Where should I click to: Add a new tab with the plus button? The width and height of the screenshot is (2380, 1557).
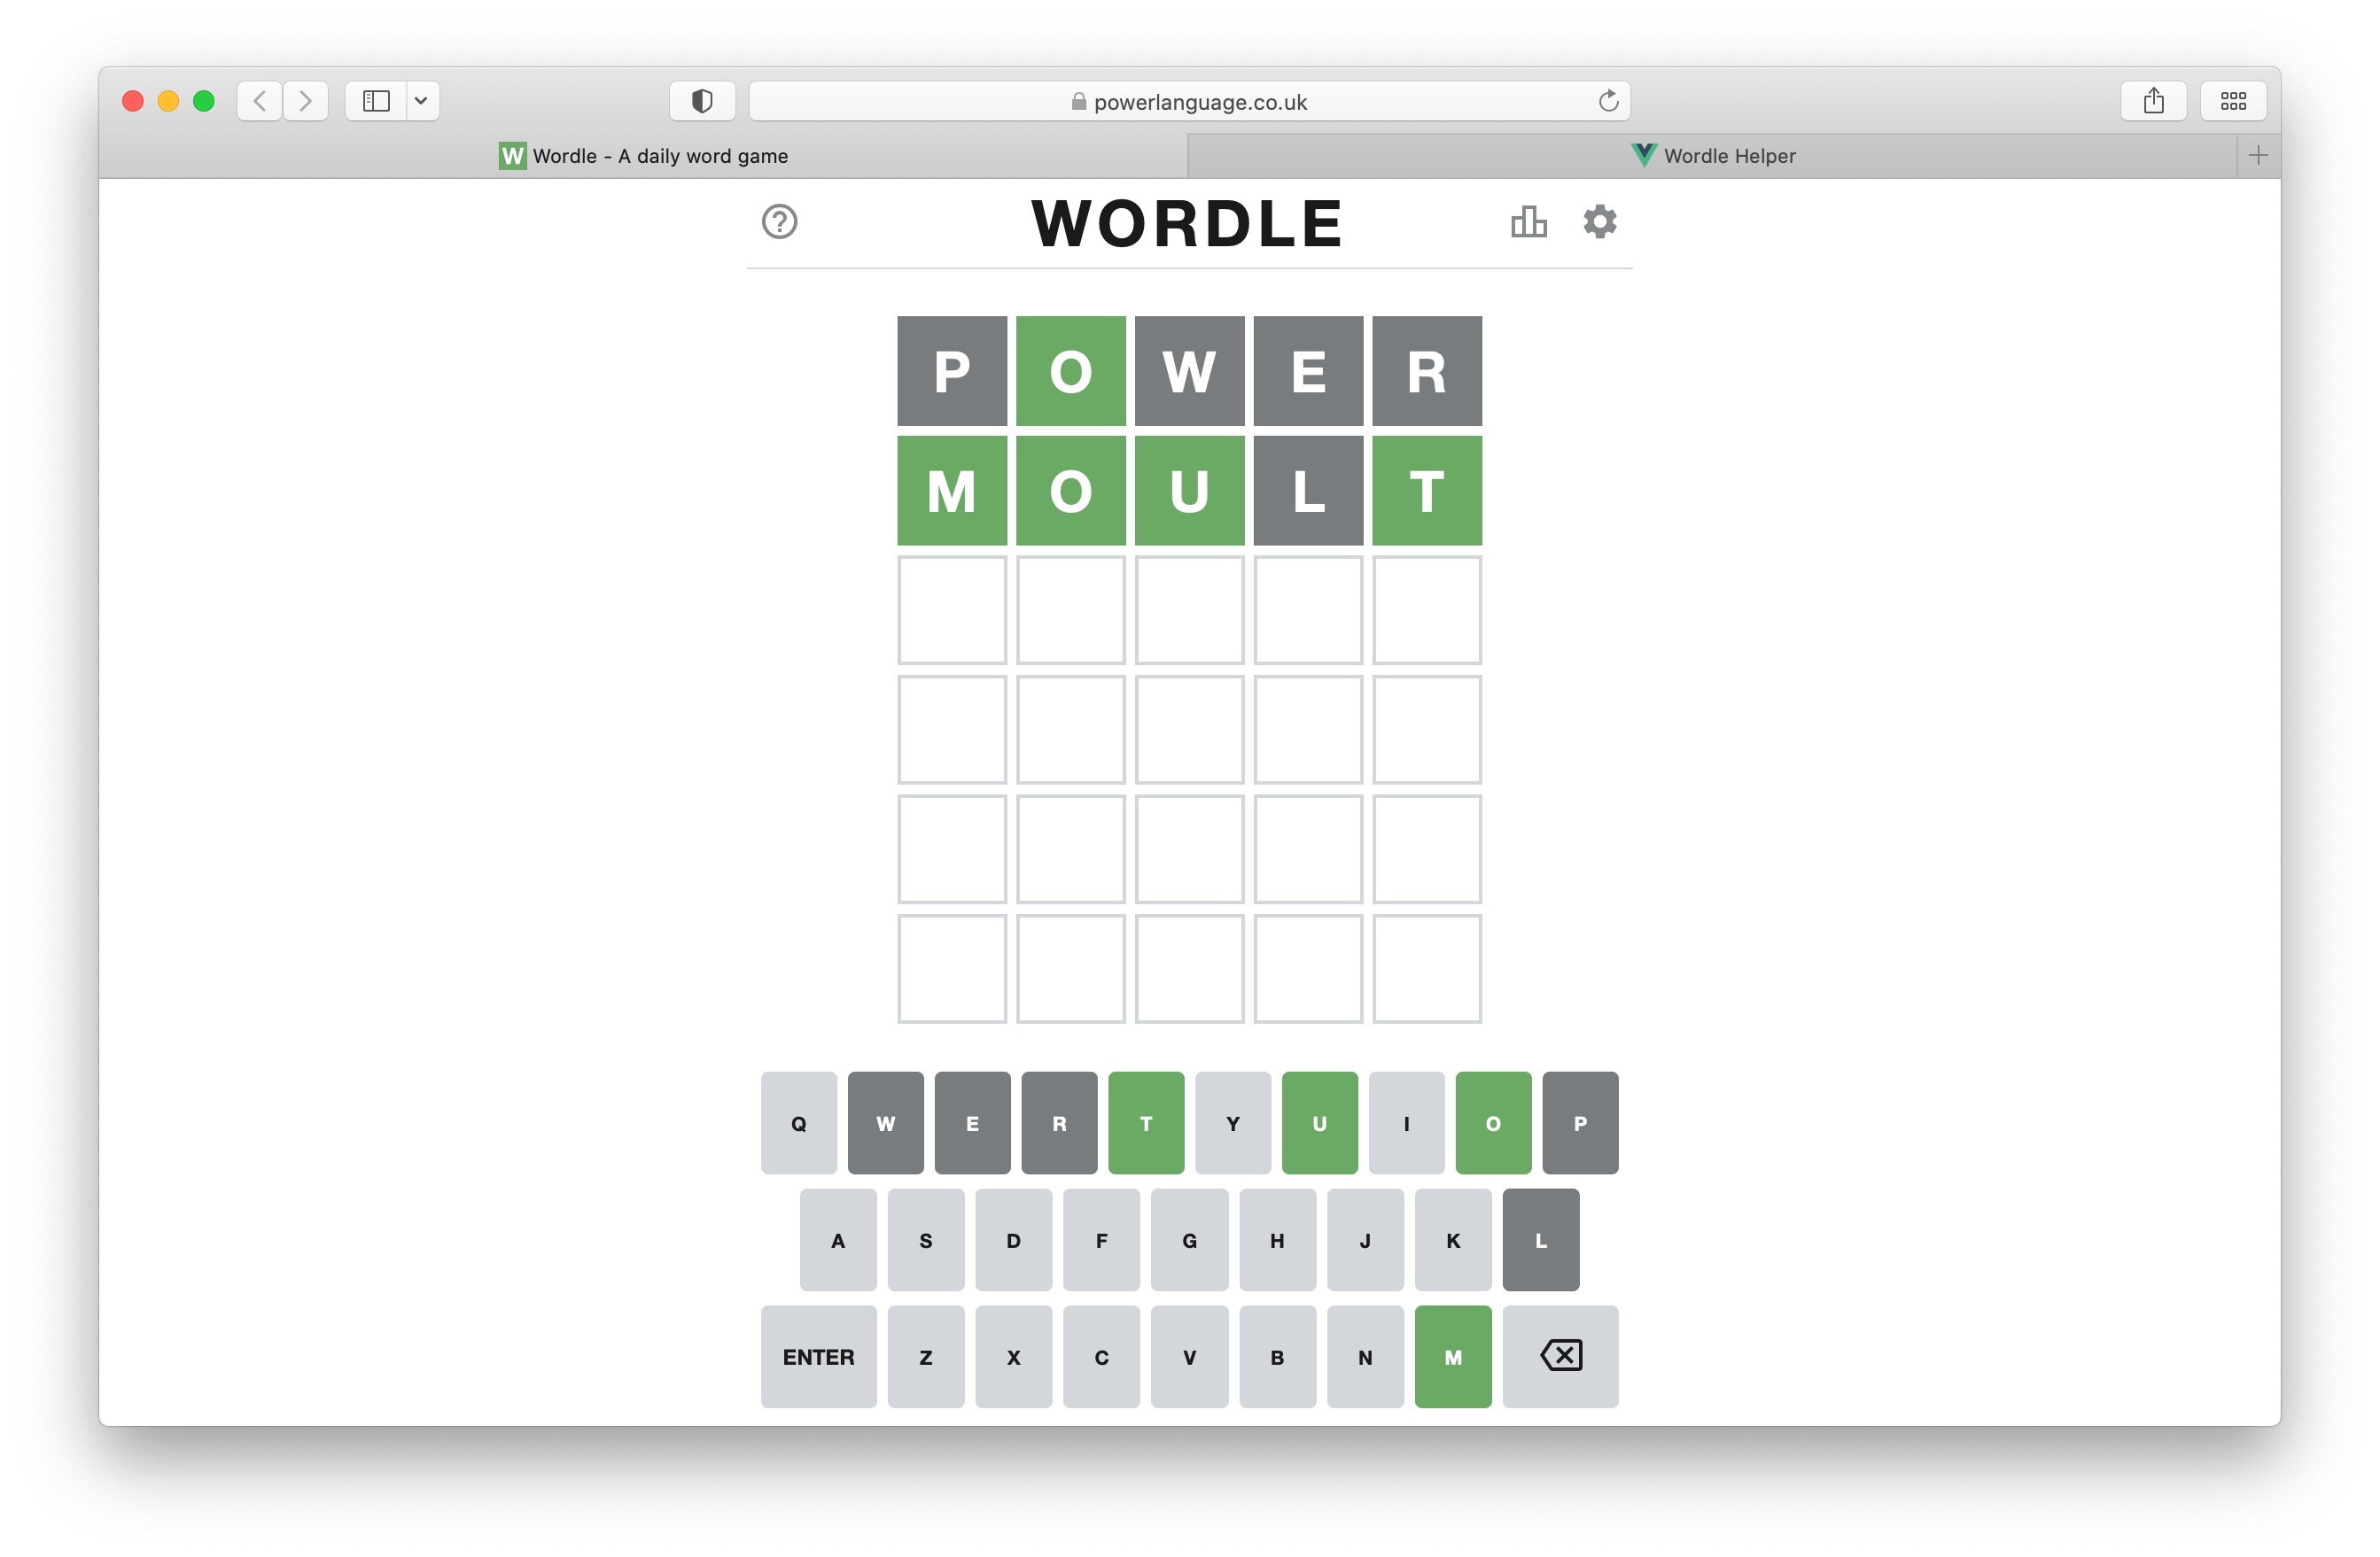pos(2258,156)
